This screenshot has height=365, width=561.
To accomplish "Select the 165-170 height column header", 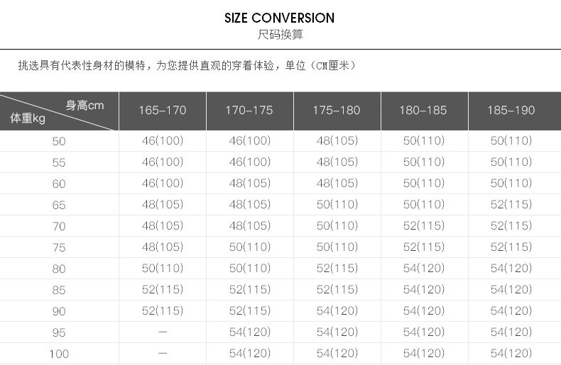I will point(163,111).
